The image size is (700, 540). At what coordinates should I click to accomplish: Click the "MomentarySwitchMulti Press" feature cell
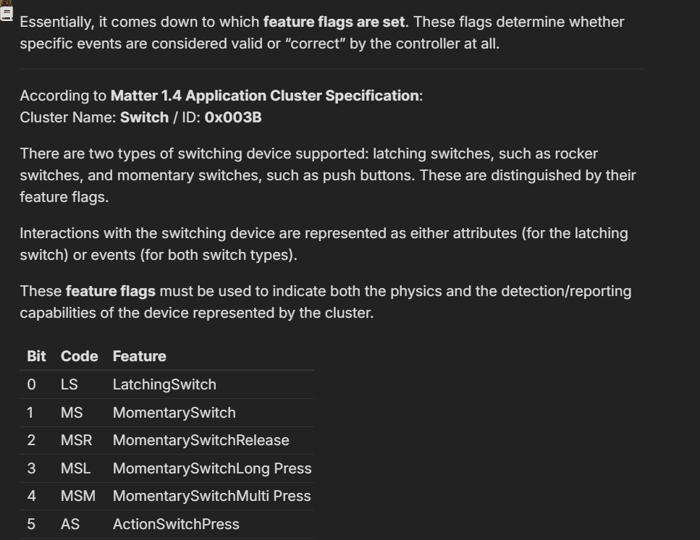211,496
